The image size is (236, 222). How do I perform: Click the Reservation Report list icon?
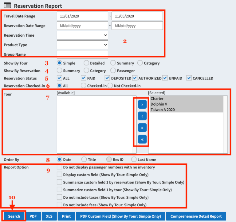pyautogui.click(x=8, y=6)
